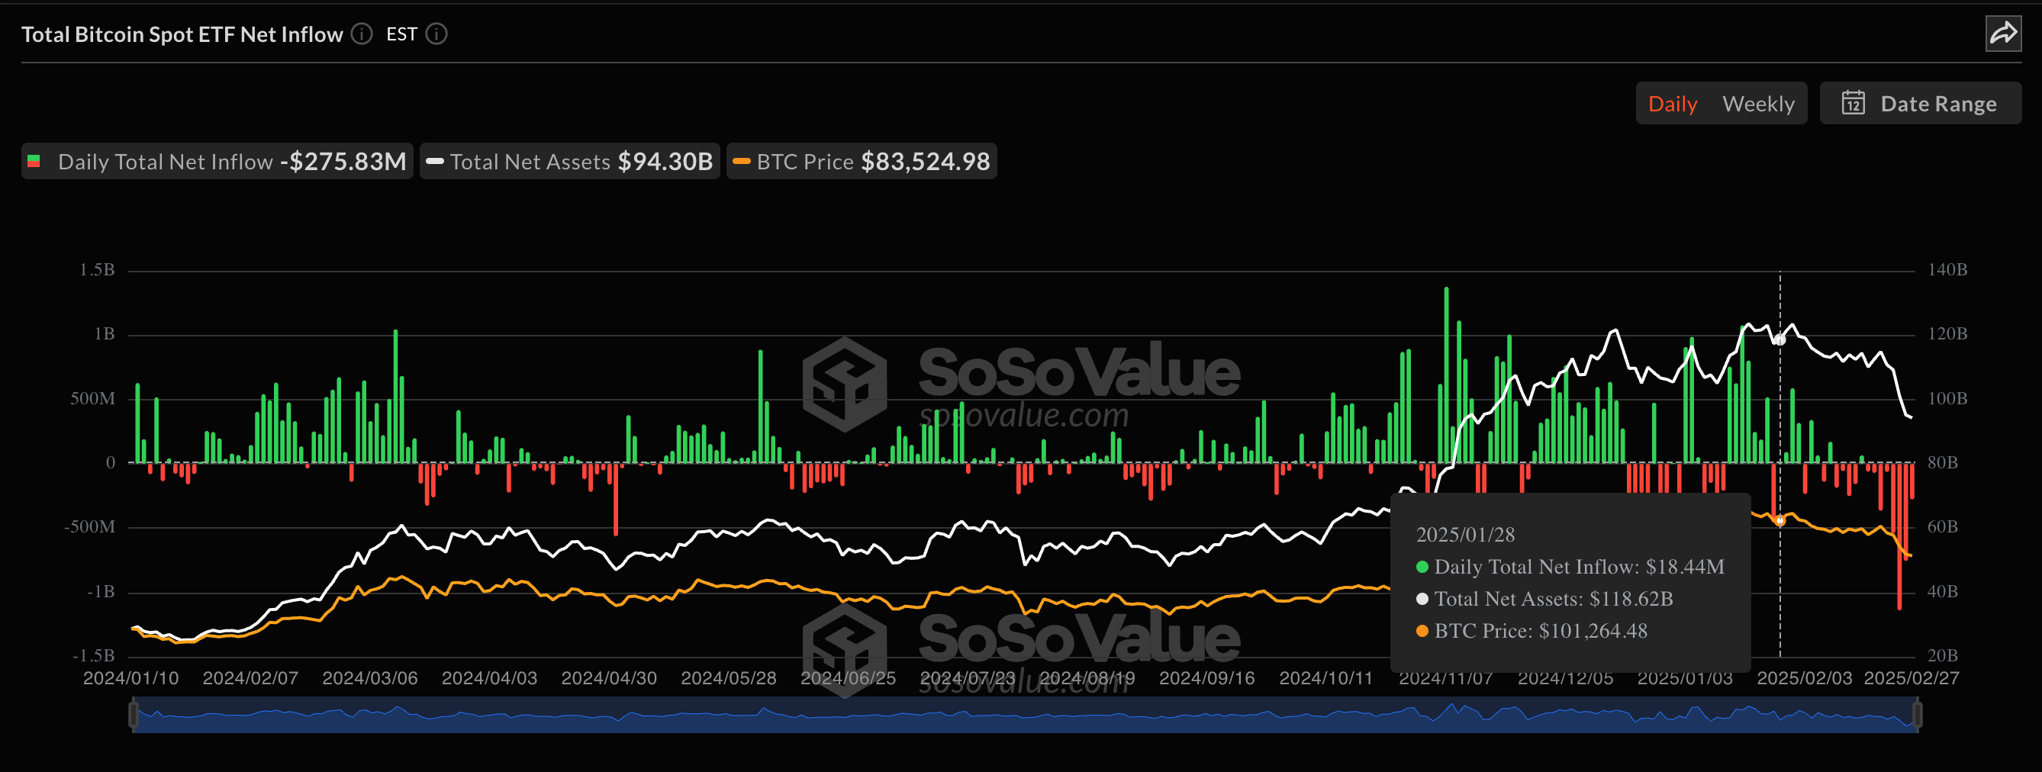Switch to Daily view
Viewport: 2042px width, 772px height.
click(1672, 104)
